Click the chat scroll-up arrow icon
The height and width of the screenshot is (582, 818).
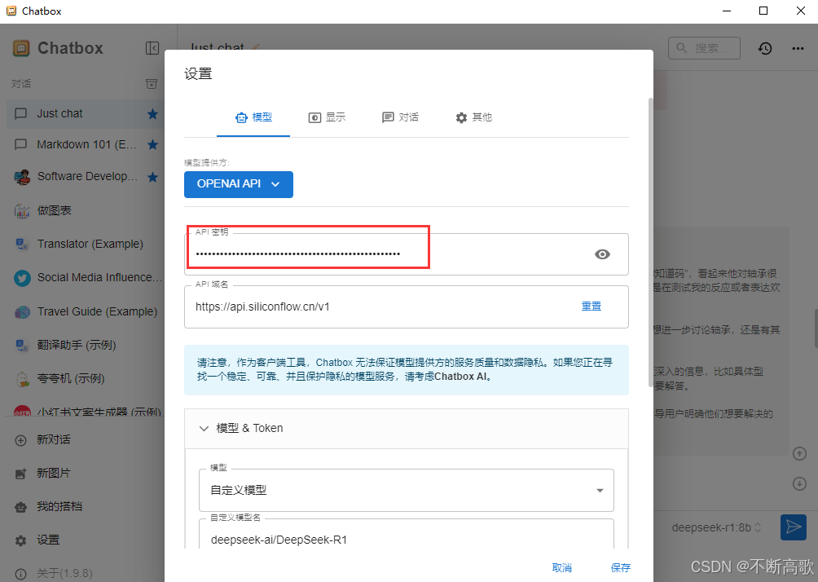(799, 453)
